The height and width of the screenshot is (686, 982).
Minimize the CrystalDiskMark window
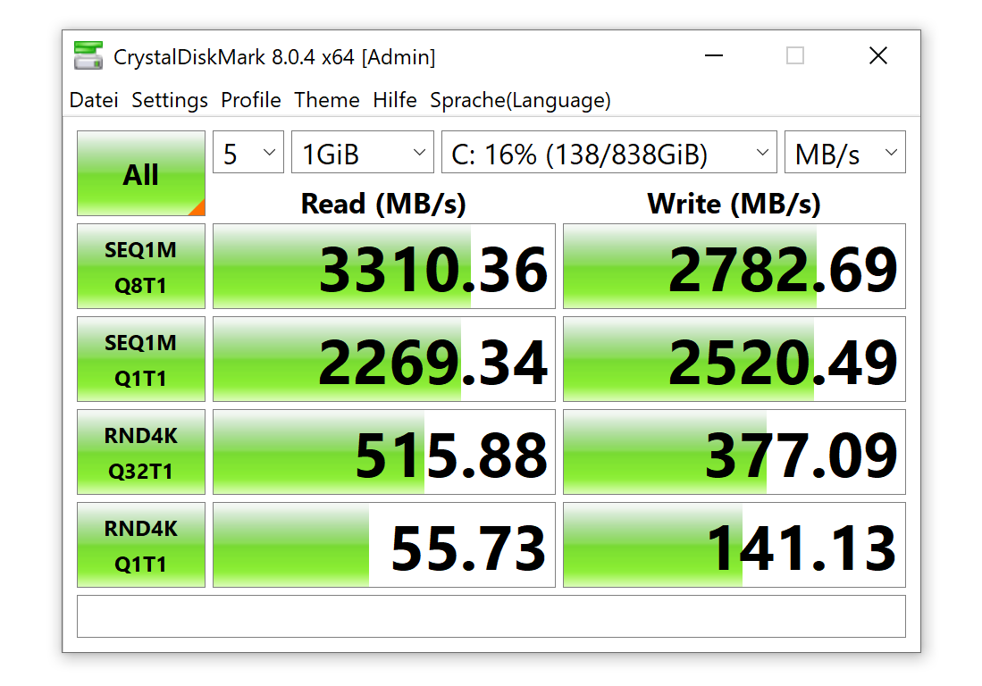713,55
